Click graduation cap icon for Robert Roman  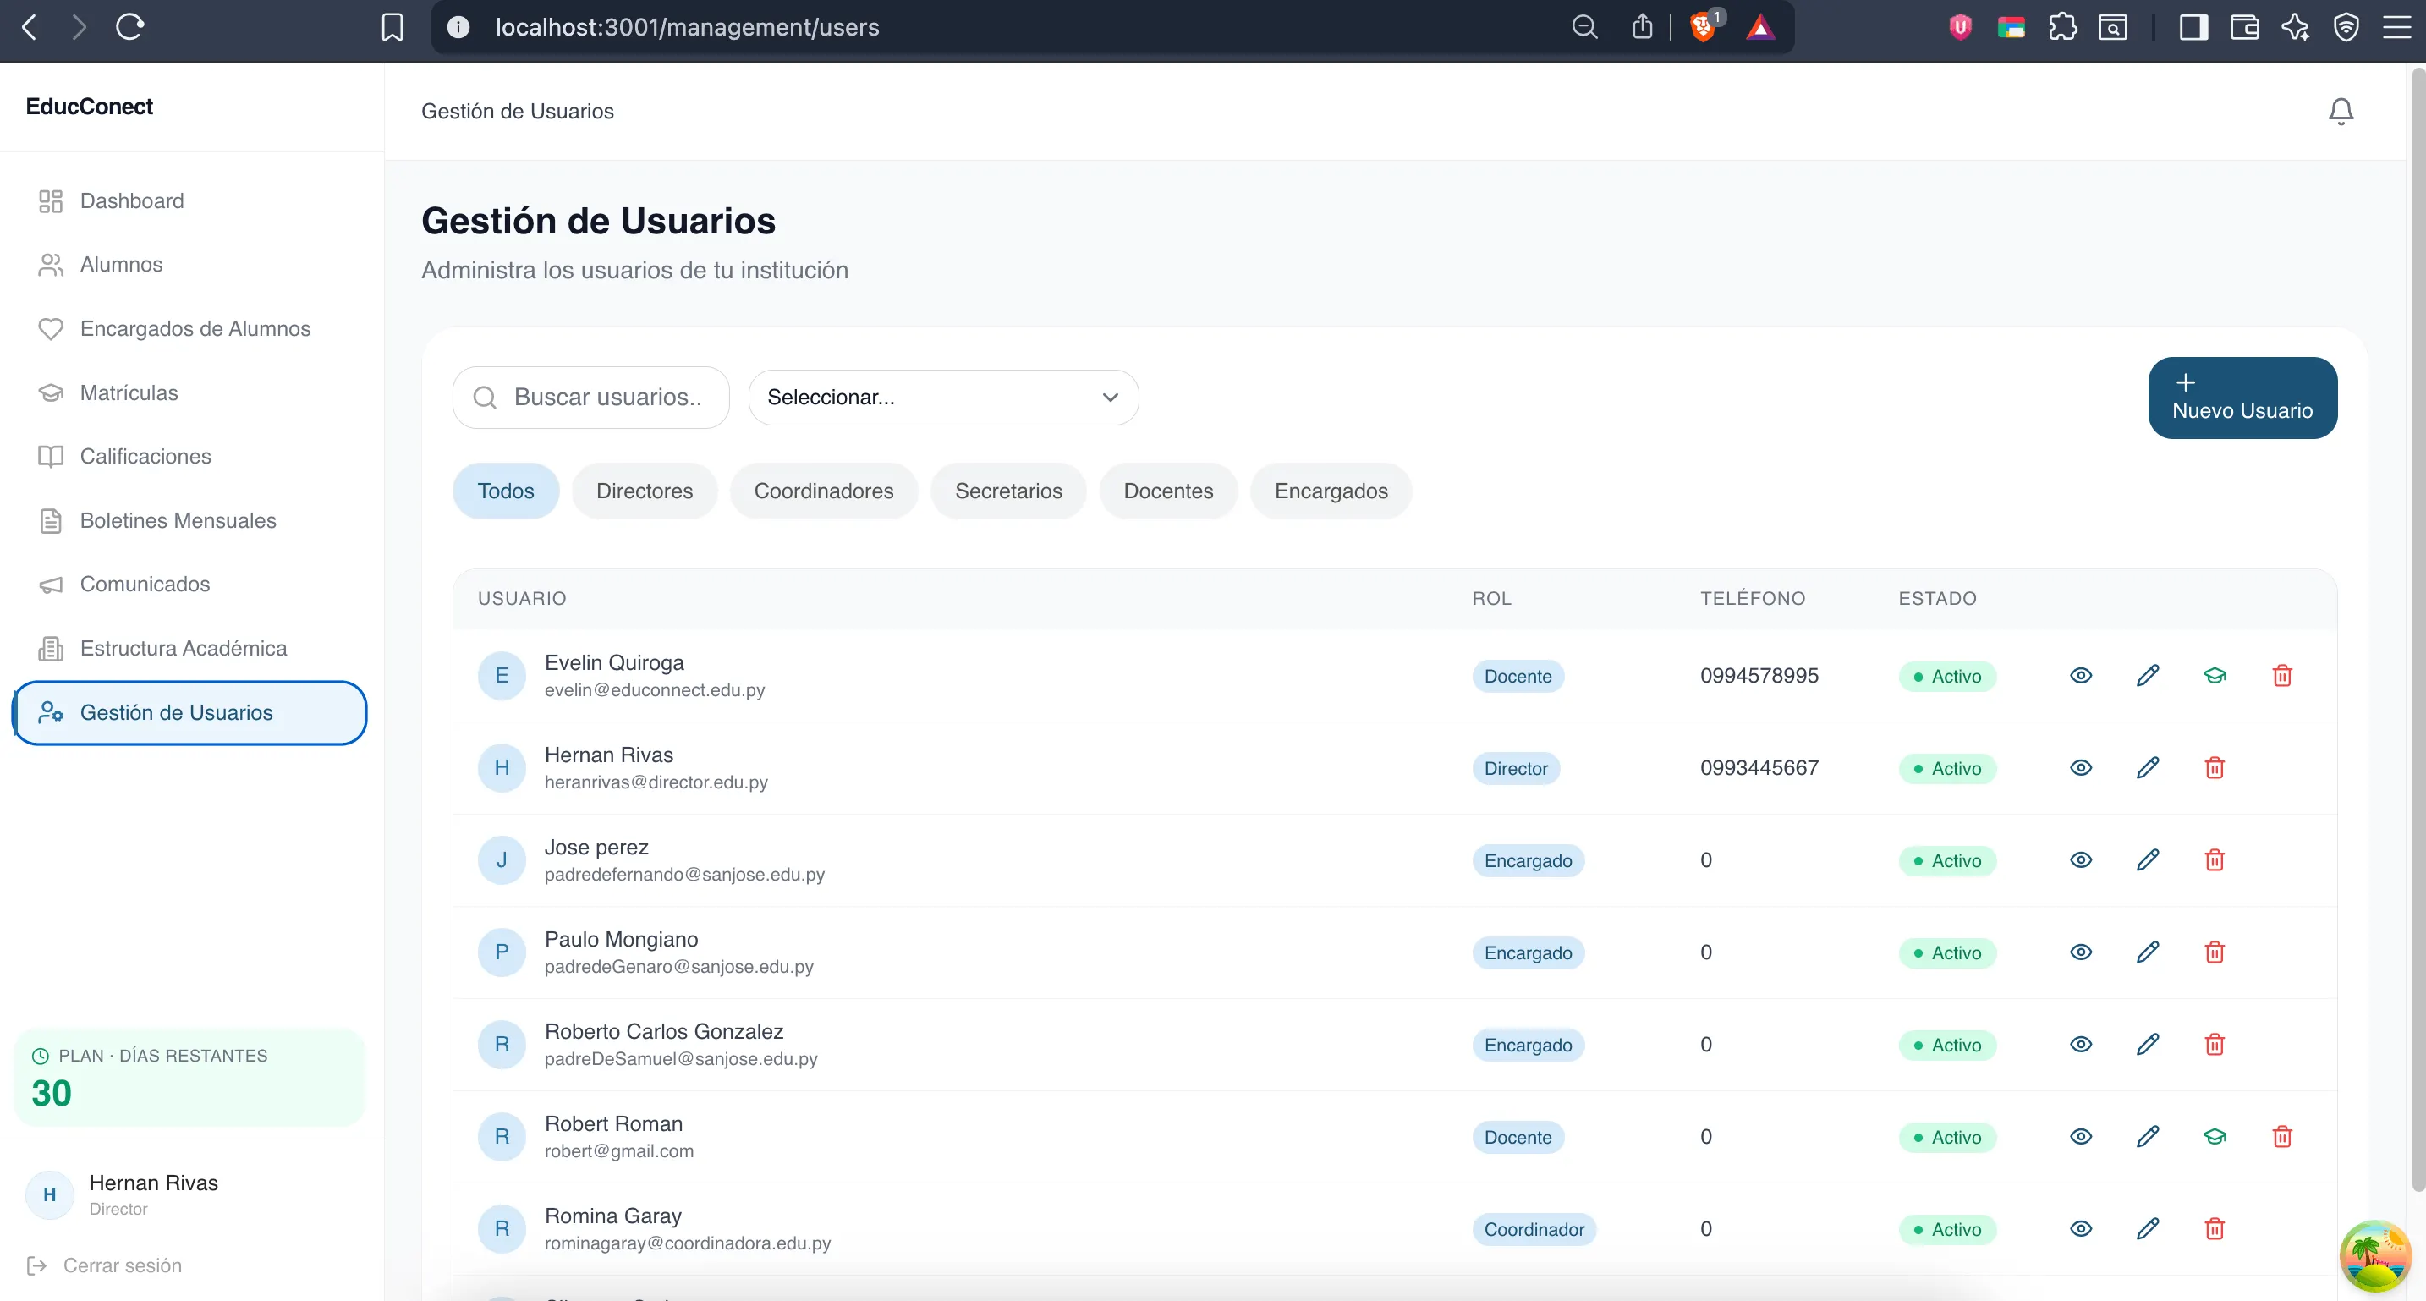[x=2214, y=1136]
